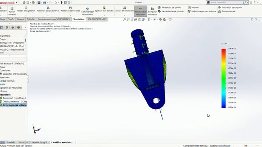
Task: Click Herramientas de trazado
Action: (x=171, y=11)
